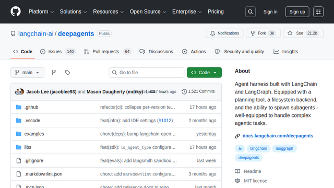Select the star icon

click(290, 33)
